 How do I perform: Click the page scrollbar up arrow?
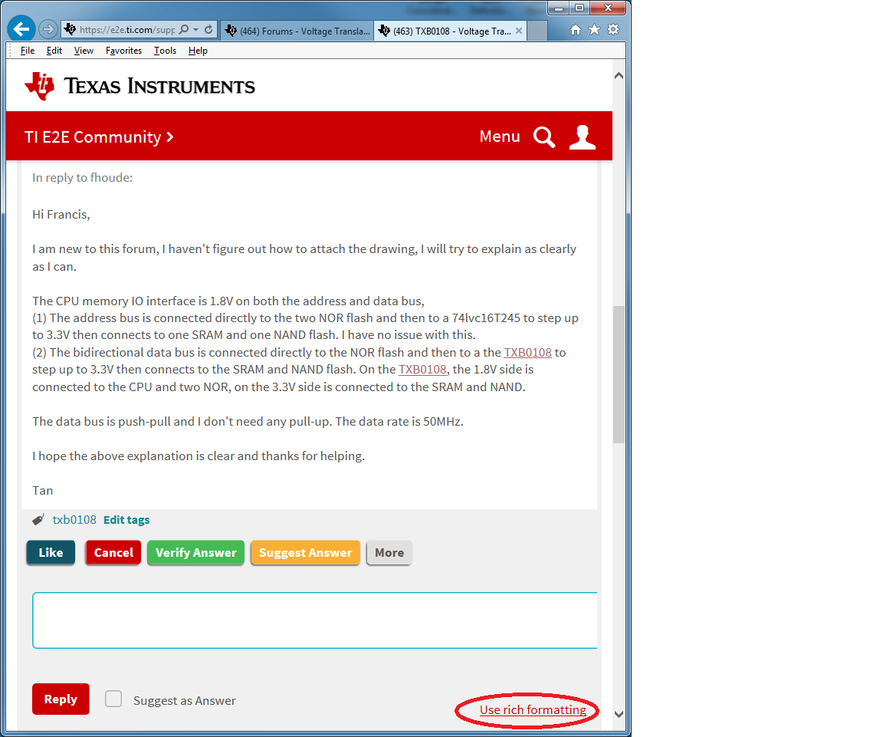coord(619,75)
